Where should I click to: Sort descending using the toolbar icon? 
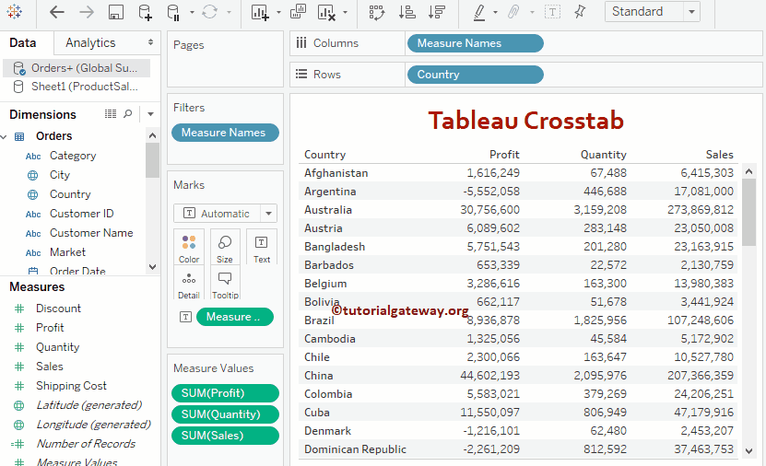click(x=437, y=12)
